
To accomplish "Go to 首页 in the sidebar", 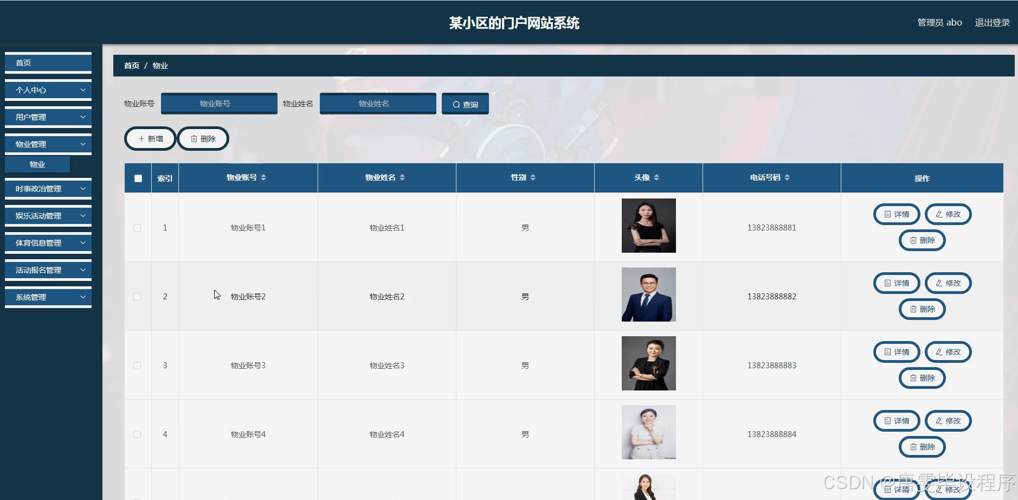I will (x=48, y=63).
